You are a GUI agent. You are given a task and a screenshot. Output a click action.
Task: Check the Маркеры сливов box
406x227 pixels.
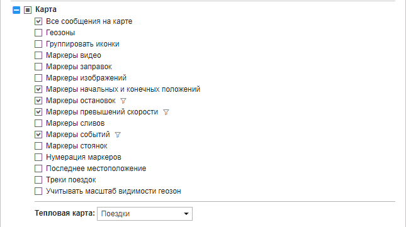[38, 123]
